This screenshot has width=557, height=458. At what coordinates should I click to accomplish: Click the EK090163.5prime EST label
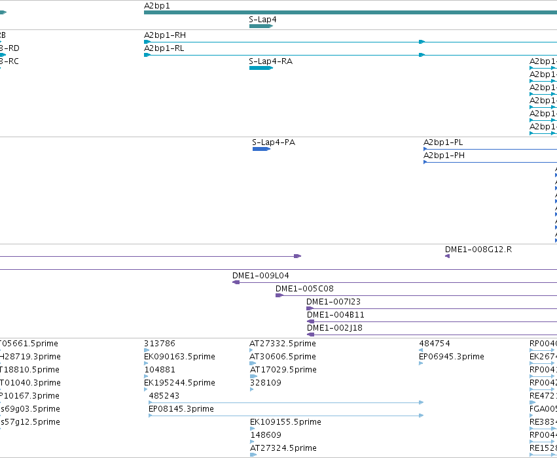tap(179, 357)
